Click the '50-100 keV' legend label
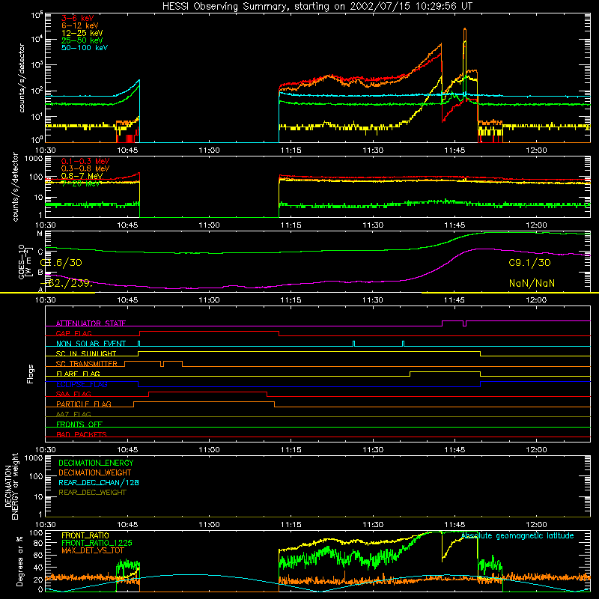 point(85,48)
